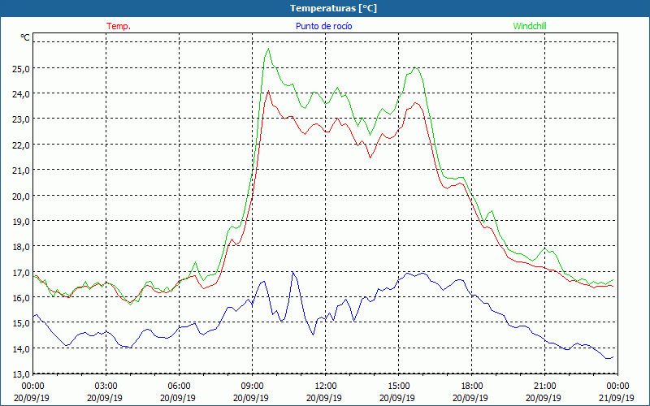Click the '20/09/19' date under 12:00
Viewport: 650px width, 406px height.
click(x=323, y=398)
